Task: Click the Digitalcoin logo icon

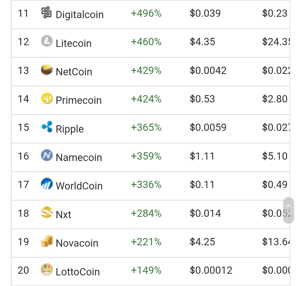Action: tap(47, 13)
